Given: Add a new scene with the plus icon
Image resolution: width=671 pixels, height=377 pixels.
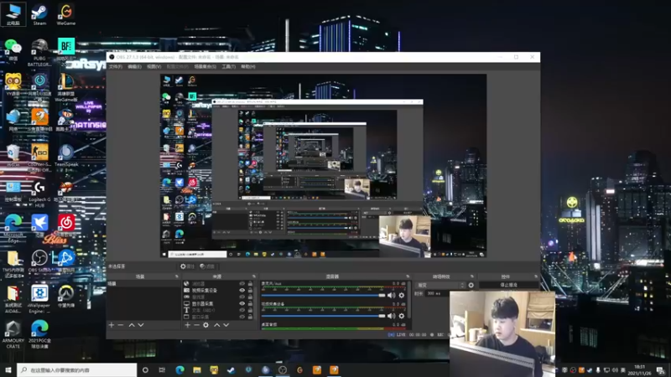Looking at the screenshot, I should click(x=112, y=325).
